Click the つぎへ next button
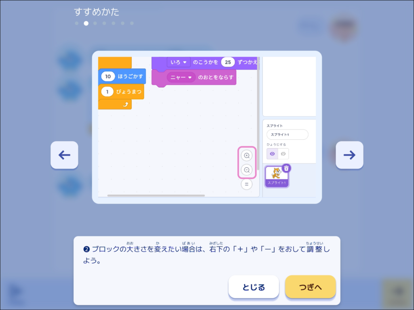This screenshot has height=310, width=414. (x=310, y=287)
